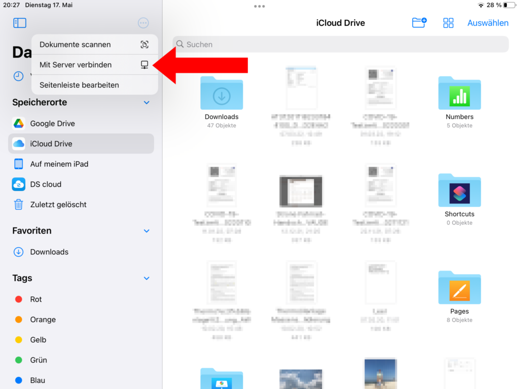Open the recents clock icon in sidebar
The width and height of the screenshot is (519, 389).
(x=19, y=76)
